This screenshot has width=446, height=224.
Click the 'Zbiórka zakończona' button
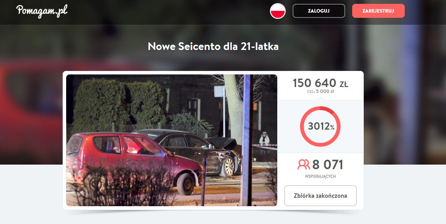[x=320, y=196]
